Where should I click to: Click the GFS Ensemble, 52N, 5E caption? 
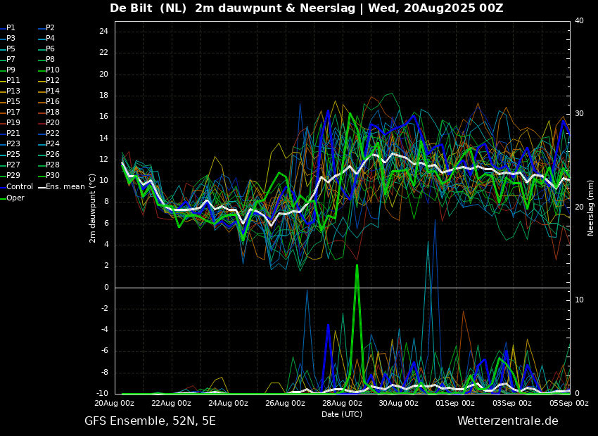point(150,421)
